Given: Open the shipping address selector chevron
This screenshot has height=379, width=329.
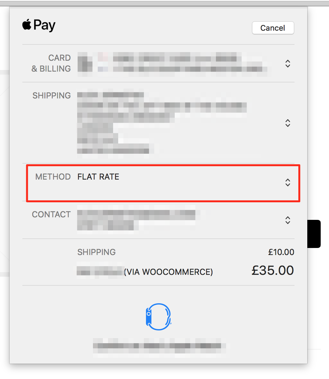Looking at the screenshot, I should pos(287,123).
